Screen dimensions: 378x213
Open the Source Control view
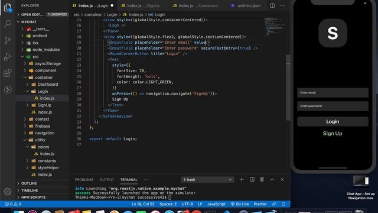[8, 40]
